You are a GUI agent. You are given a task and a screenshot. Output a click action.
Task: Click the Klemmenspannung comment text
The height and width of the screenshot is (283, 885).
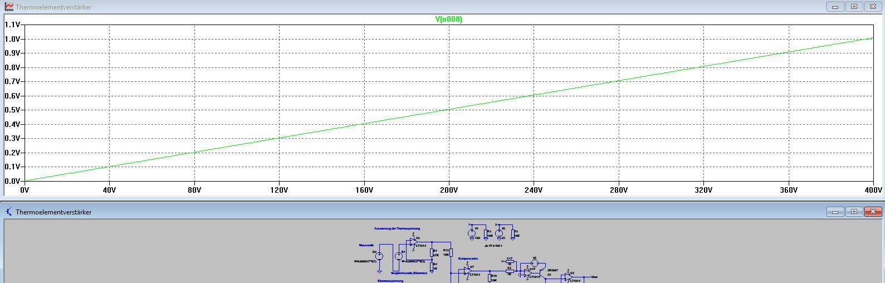click(390, 281)
